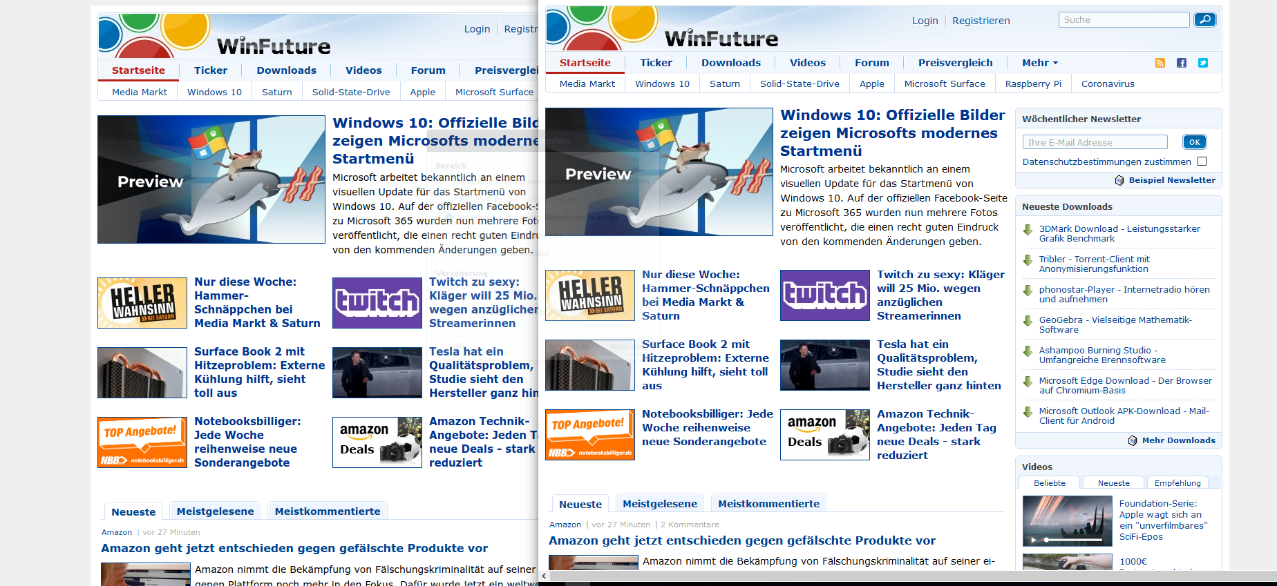Open Solid-State-Drive topic in right window
Screen dimensions: 1277x586
pyautogui.click(x=800, y=84)
